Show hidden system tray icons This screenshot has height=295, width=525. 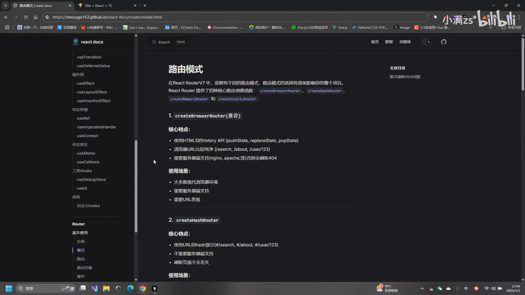point(422,288)
